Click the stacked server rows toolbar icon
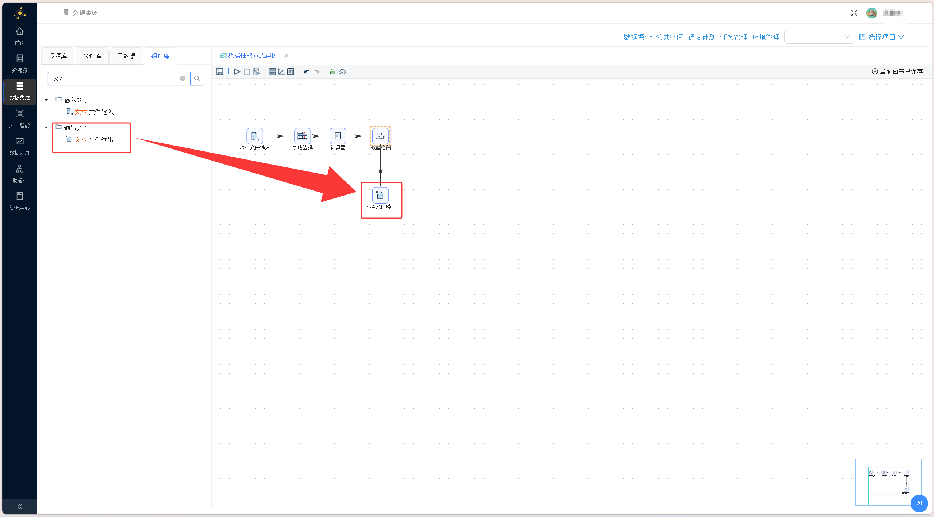Image resolution: width=934 pixels, height=517 pixels. click(272, 72)
